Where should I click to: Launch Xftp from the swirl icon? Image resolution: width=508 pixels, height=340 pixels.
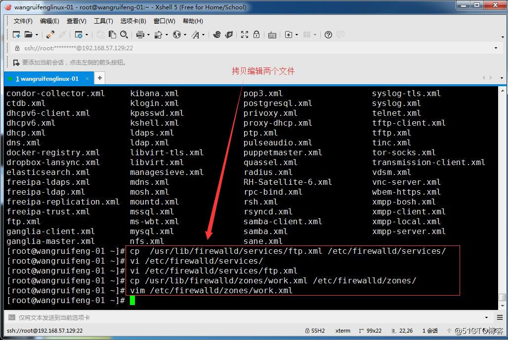click(x=217, y=34)
